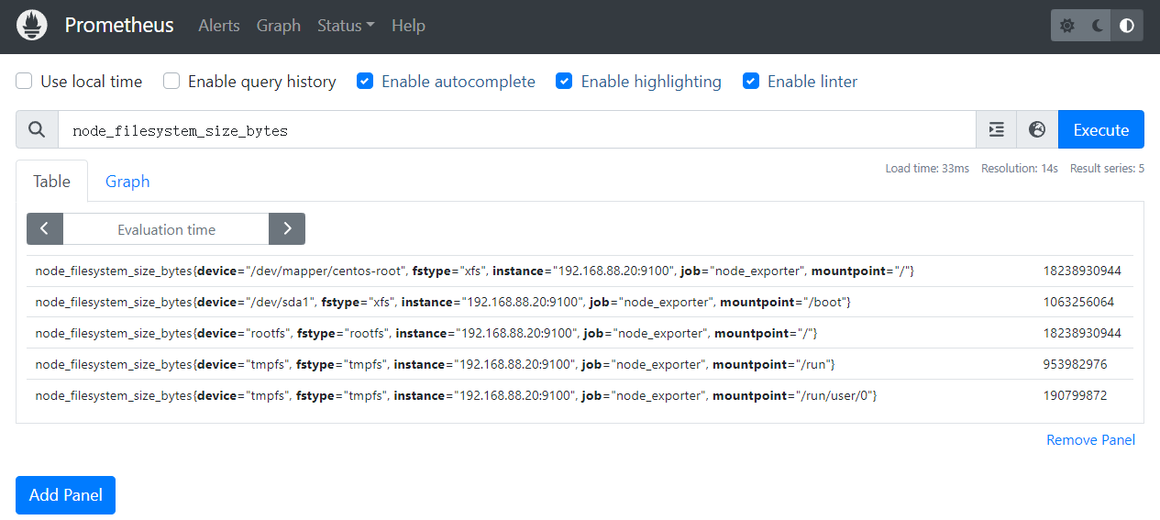Switch to the dark theme moon icon

1097,26
